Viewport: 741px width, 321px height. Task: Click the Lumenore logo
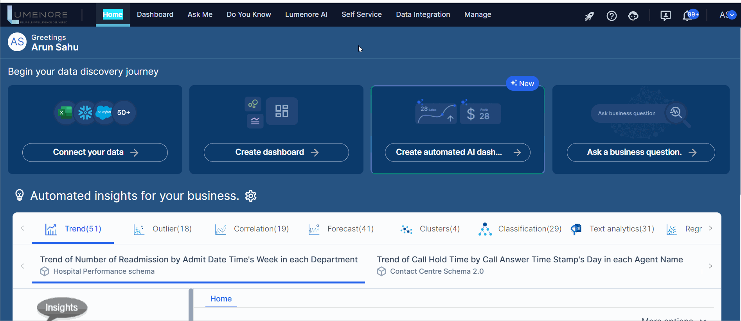click(38, 15)
